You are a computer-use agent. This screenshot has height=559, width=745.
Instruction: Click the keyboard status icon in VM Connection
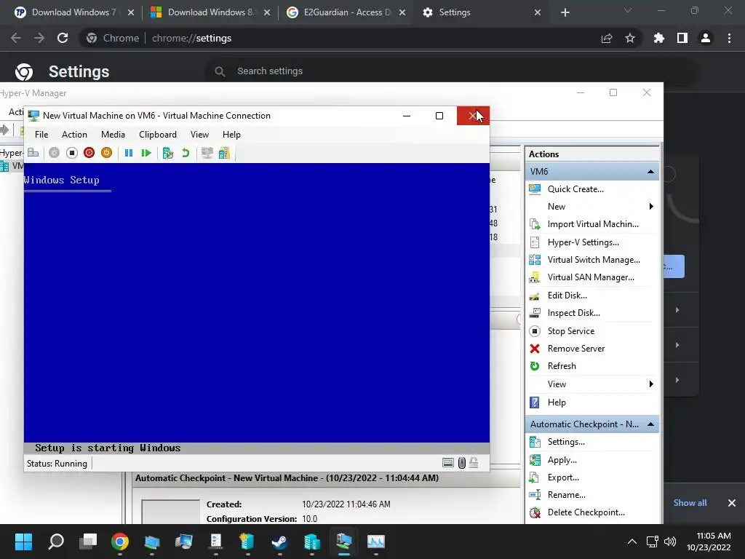pyautogui.click(x=448, y=462)
